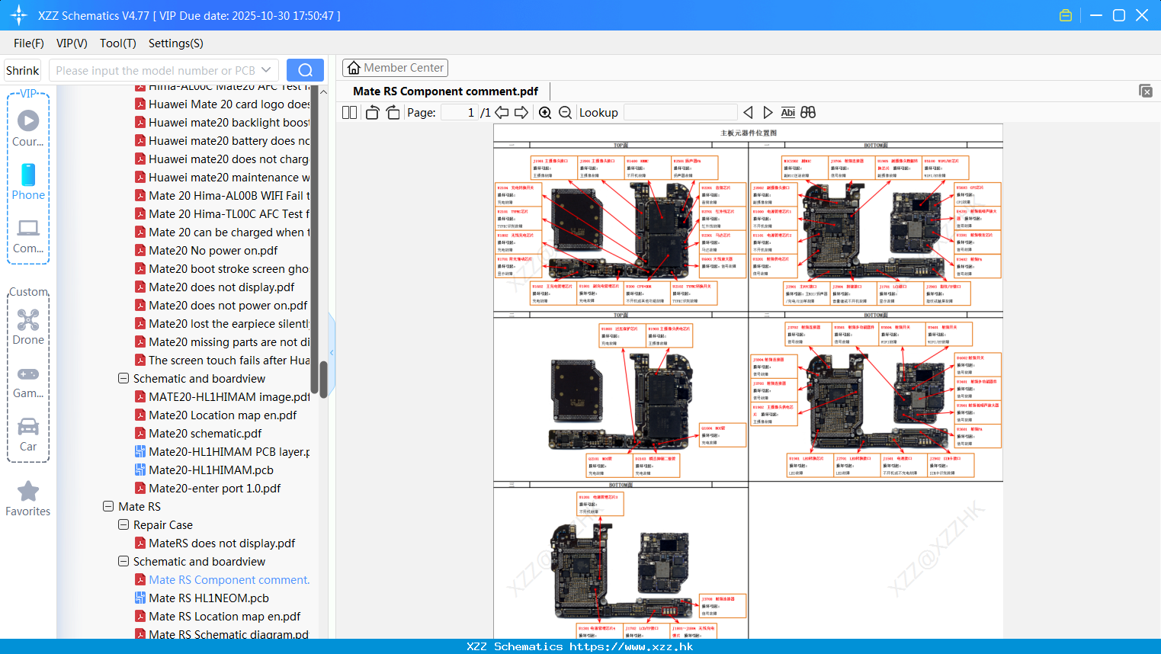Open the Courses sidebar category

point(28,128)
